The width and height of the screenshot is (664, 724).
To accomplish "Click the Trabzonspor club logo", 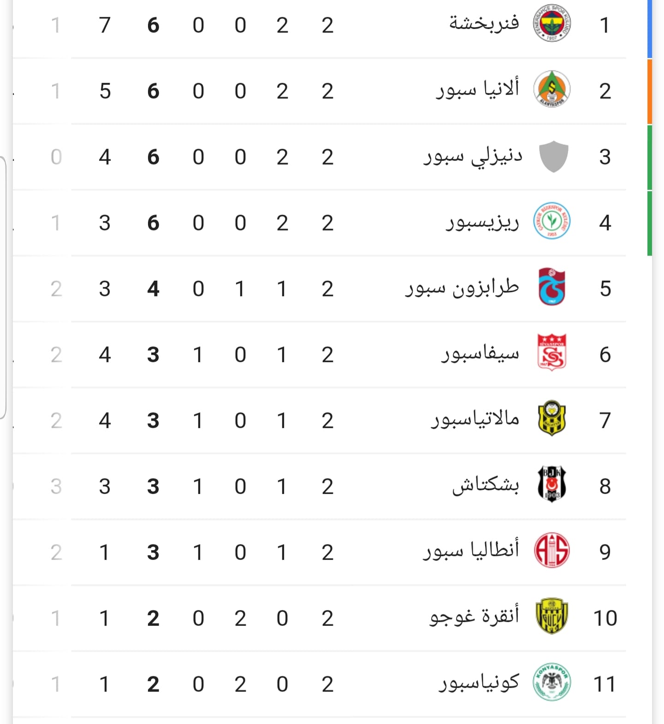I will point(551,287).
